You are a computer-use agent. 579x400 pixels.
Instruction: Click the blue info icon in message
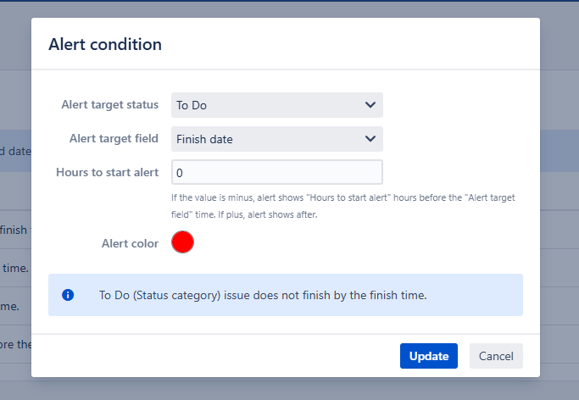pos(69,295)
